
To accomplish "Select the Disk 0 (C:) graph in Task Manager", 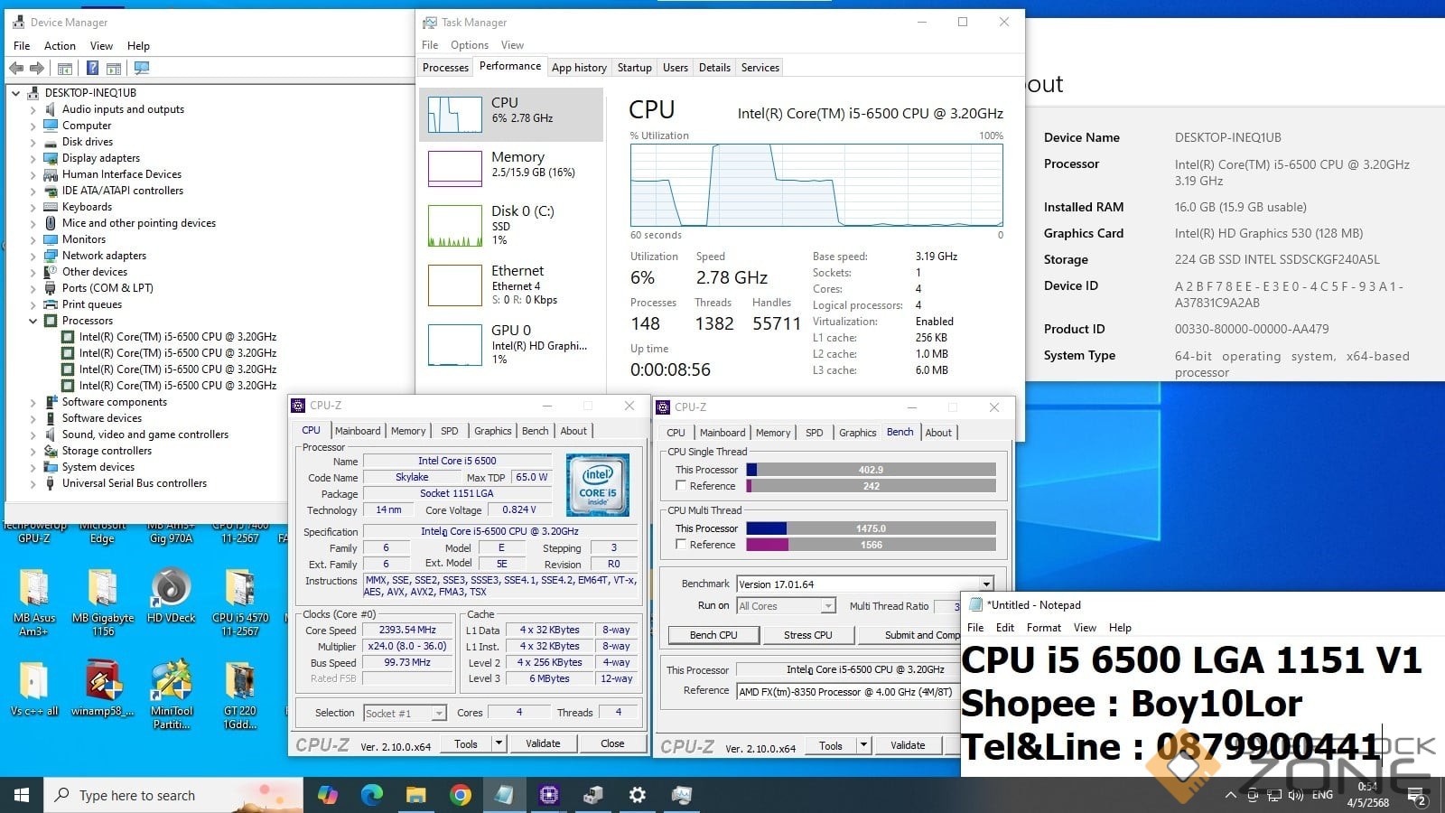I will (511, 225).
